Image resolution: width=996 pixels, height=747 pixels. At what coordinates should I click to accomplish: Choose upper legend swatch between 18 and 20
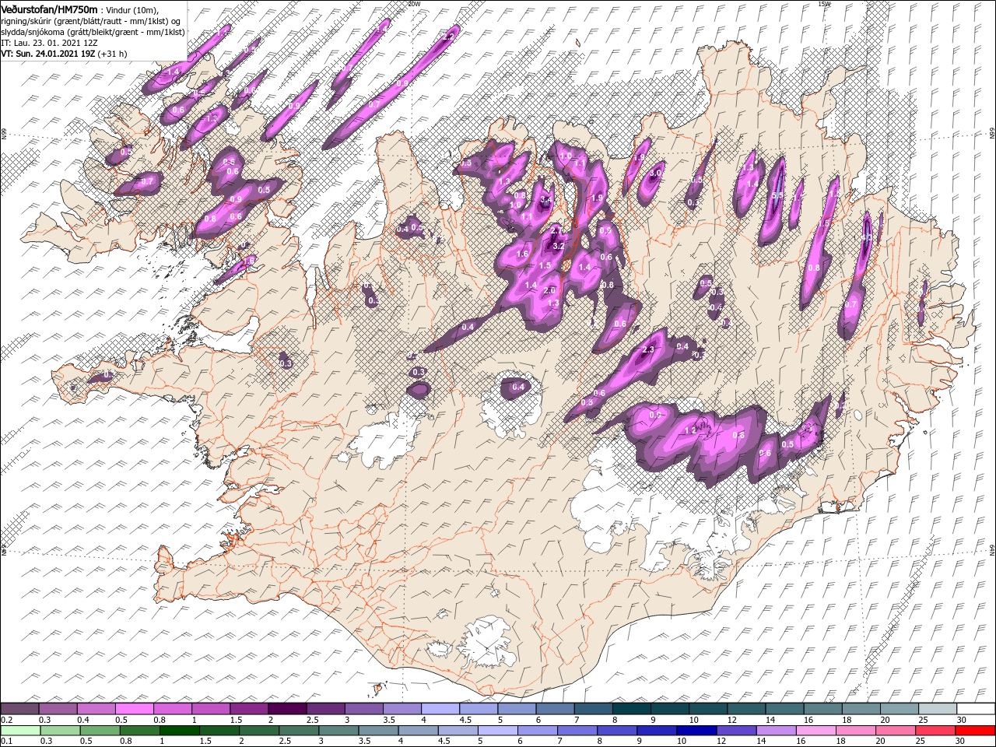click(x=861, y=709)
